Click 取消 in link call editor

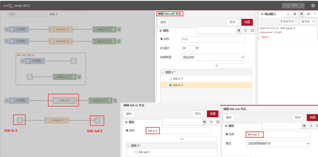pos(232,22)
